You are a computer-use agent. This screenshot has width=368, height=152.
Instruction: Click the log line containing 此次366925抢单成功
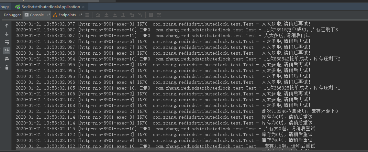click(x=178, y=88)
